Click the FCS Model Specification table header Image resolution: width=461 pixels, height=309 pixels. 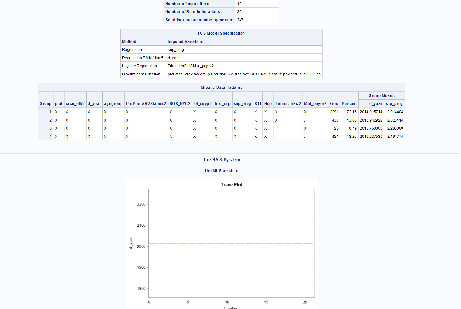(221, 33)
